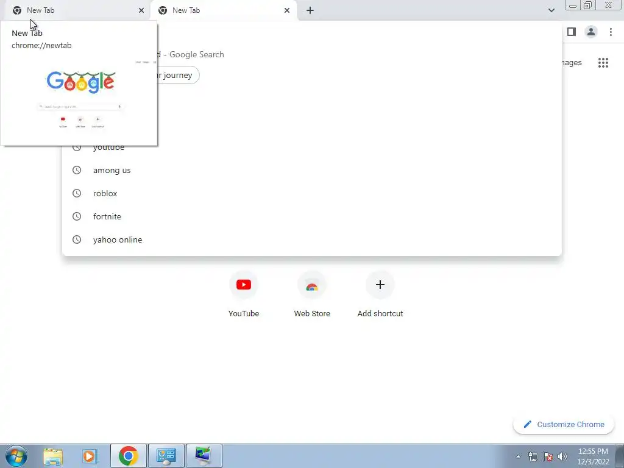Image resolution: width=624 pixels, height=468 pixels.
Task: Select the 'fortnite' suggestion
Action: coord(312,216)
